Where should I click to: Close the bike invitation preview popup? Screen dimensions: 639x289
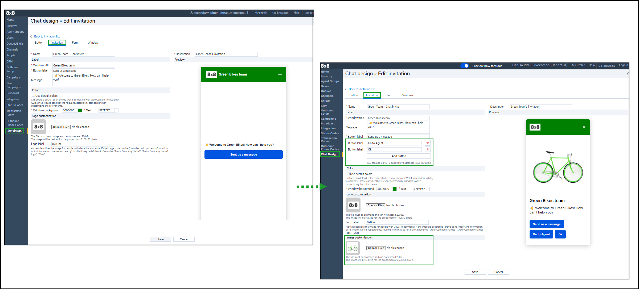point(584,127)
